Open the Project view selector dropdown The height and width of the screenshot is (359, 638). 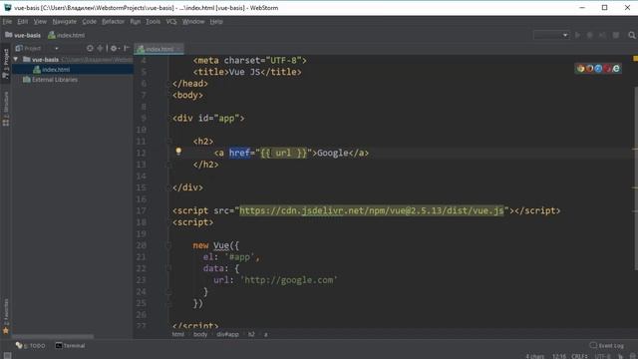(37, 49)
